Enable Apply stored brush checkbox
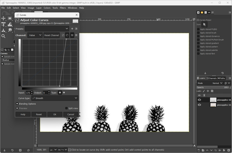Image resolution: width=232 pixels, height=153 pixels. (198, 33)
